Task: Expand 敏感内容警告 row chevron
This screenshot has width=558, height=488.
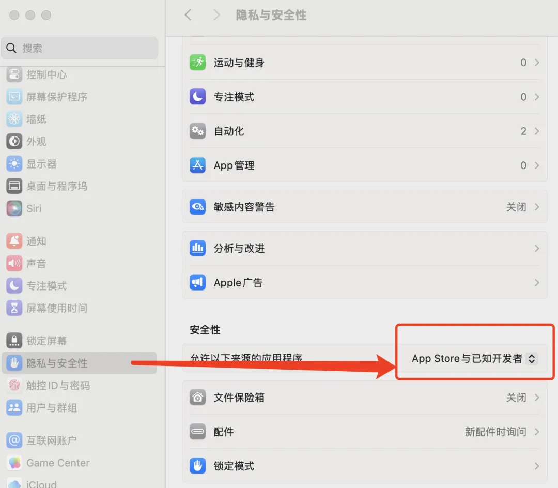Action: tap(537, 207)
